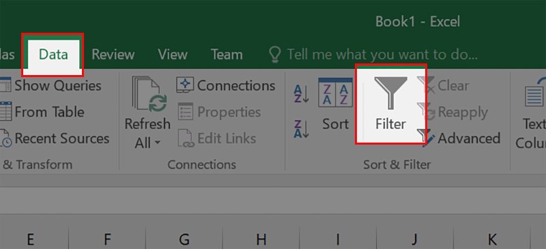546x249 pixels.
Task: Open Recent Sources
Action: [61, 138]
